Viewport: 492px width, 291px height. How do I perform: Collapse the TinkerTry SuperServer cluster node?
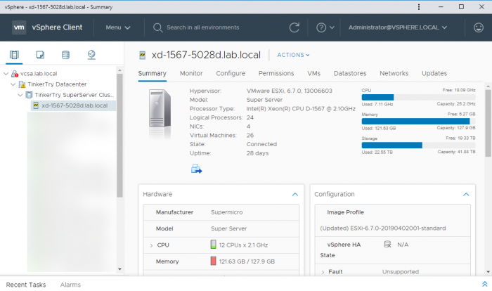pyautogui.click(x=20, y=95)
